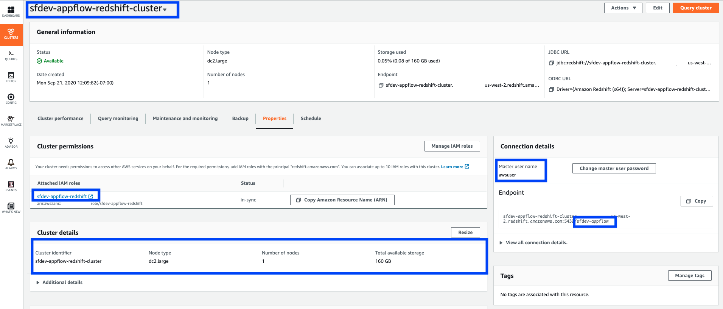This screenshot has height=309, width=723.
Task: Open the Queries sidebar icon
Action: pos(11,55)
